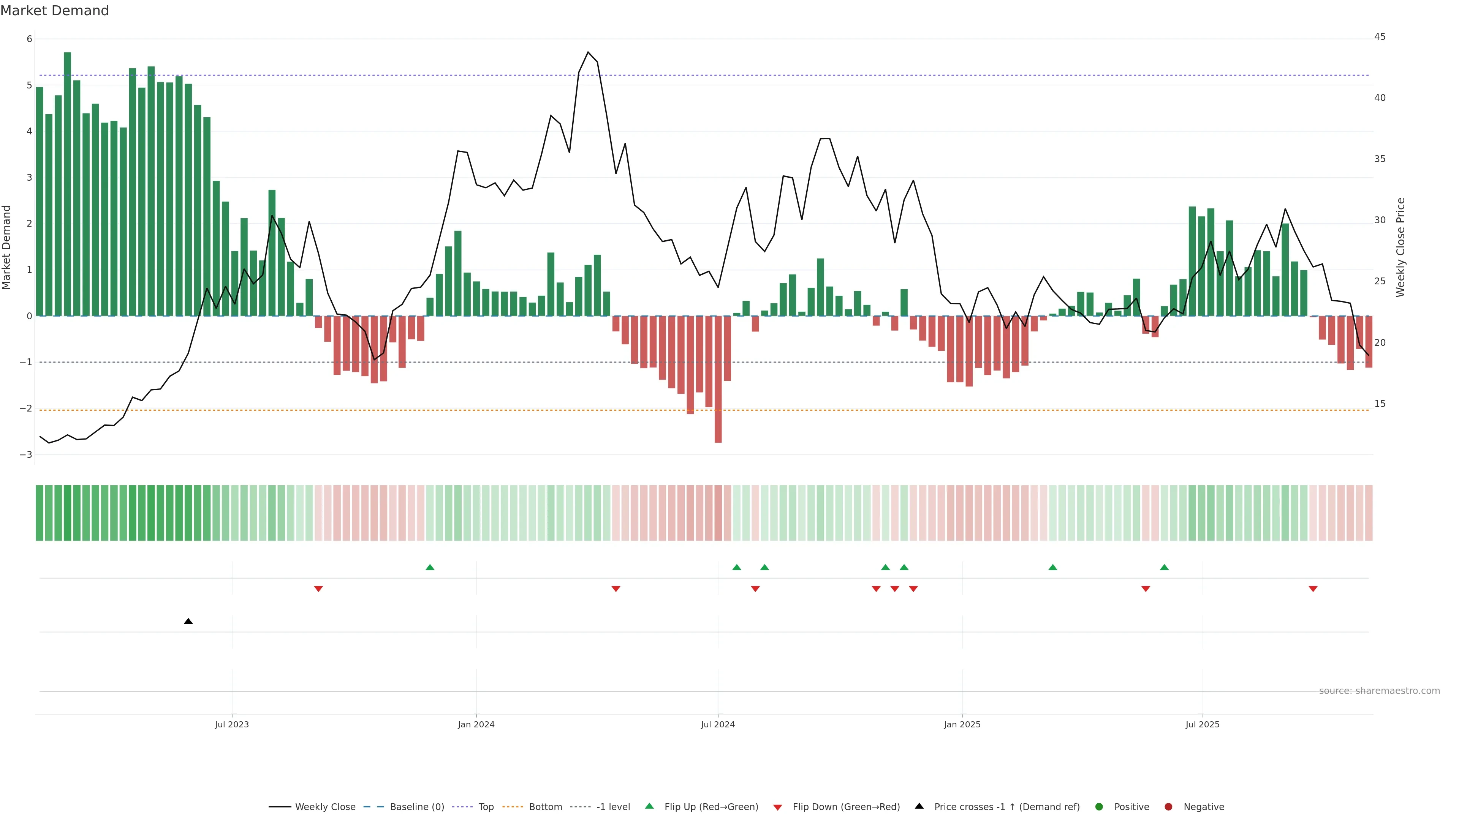1459x820 pixels.
Task: Click the first green flip-up triangle near Jan 2024
Action: [x=430, y=567]
